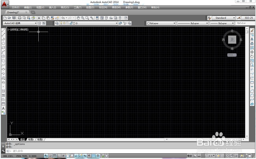Viewport: 256px width, 159px height.
Task: Click the Zoom Window icon
Action: (x=87, y=18)
